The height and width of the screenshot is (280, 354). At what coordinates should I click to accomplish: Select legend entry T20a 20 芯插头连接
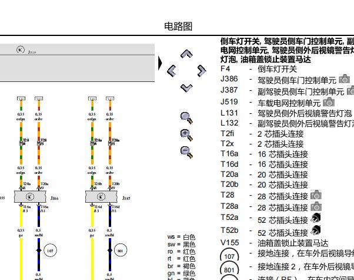[x=264, y=174]
